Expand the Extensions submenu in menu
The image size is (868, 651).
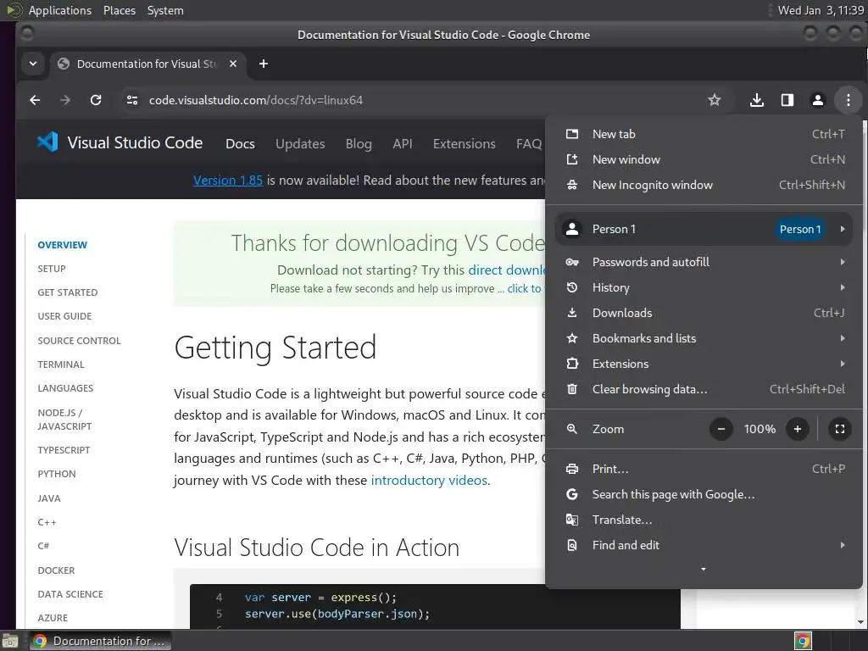pyautogui.click(x=704, y=364)
